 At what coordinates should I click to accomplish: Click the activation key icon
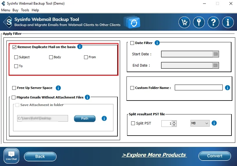pyautogui.click(x=199, y=22)
